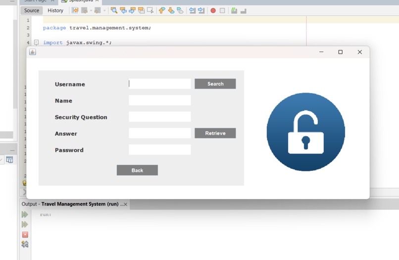Screen dimensions: 399x260
Task: Click Shift Line Left icon
Action: (193, 10)
